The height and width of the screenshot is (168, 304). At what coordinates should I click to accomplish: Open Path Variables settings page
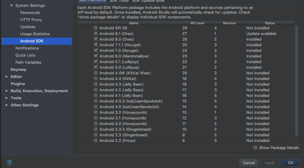(x=28, y=62)
